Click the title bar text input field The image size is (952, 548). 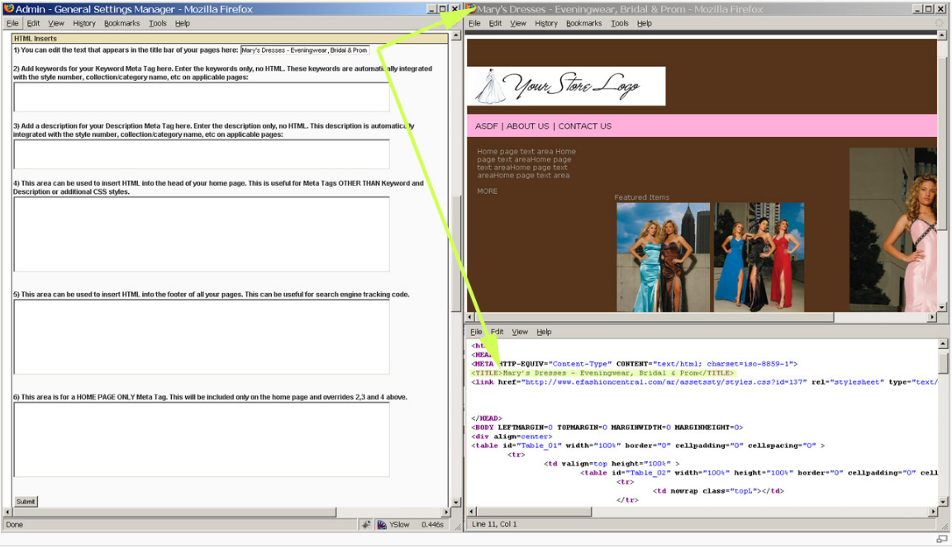[305, 50]
